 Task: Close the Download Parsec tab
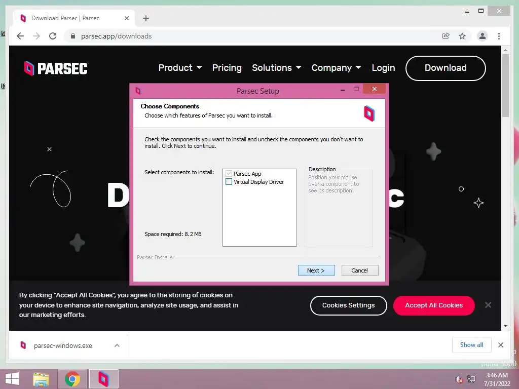pyautogui.click(x=126, y=18)
